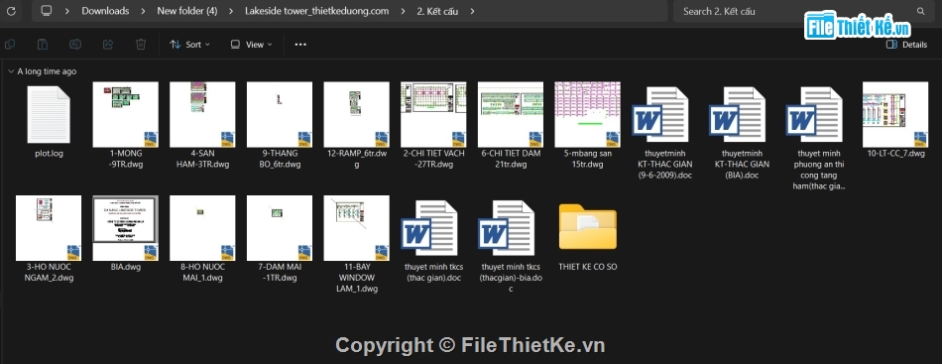Viewport: 942px width, 364px height.
Task: Click the search magnifier icon
Action: [x=920, y=11]
